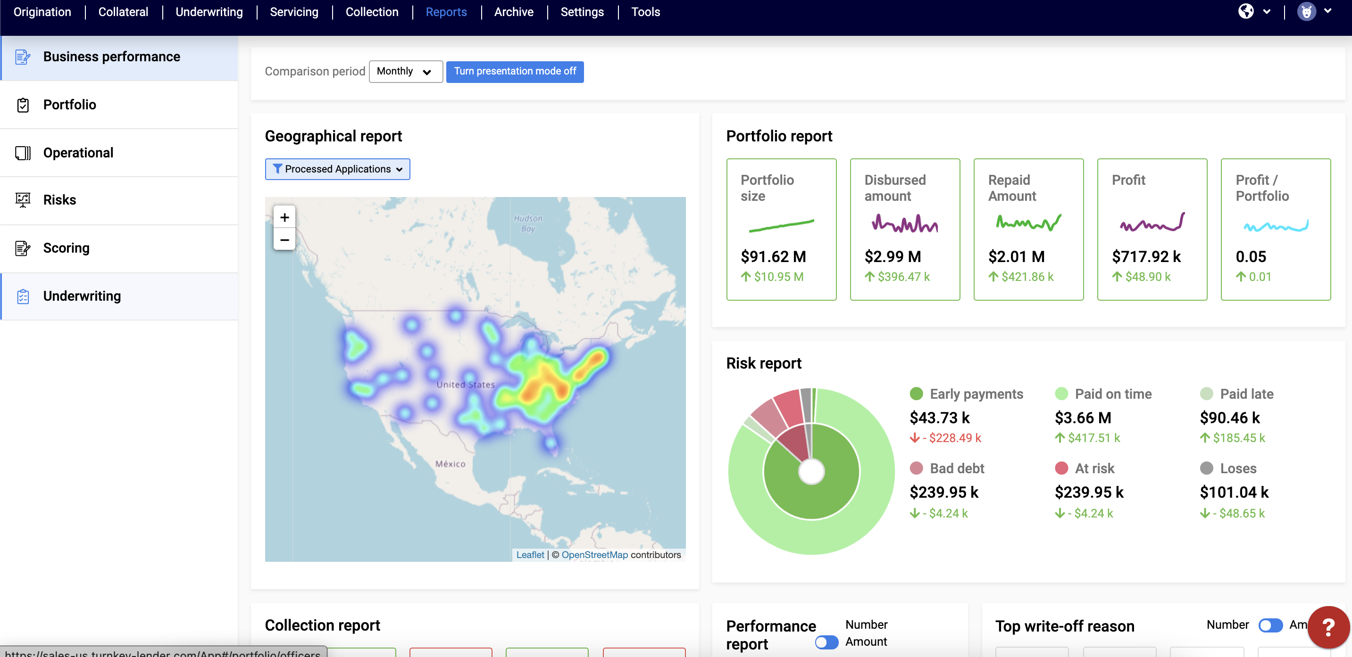Click the Risks presentation-board icon
This screenshot has height=657, width=1352.
point(23,200)
